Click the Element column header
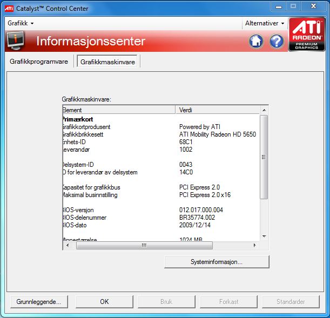Image resolution: width=330 pixels, height=318 pixels. (119, 110)
